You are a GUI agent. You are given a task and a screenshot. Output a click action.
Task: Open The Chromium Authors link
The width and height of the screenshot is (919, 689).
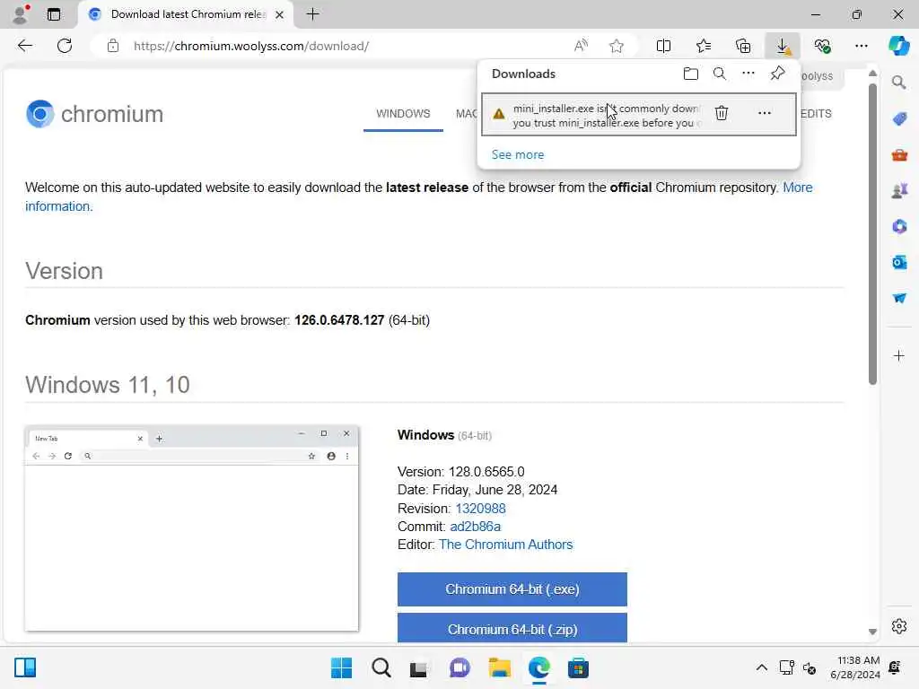click(506, 545)
